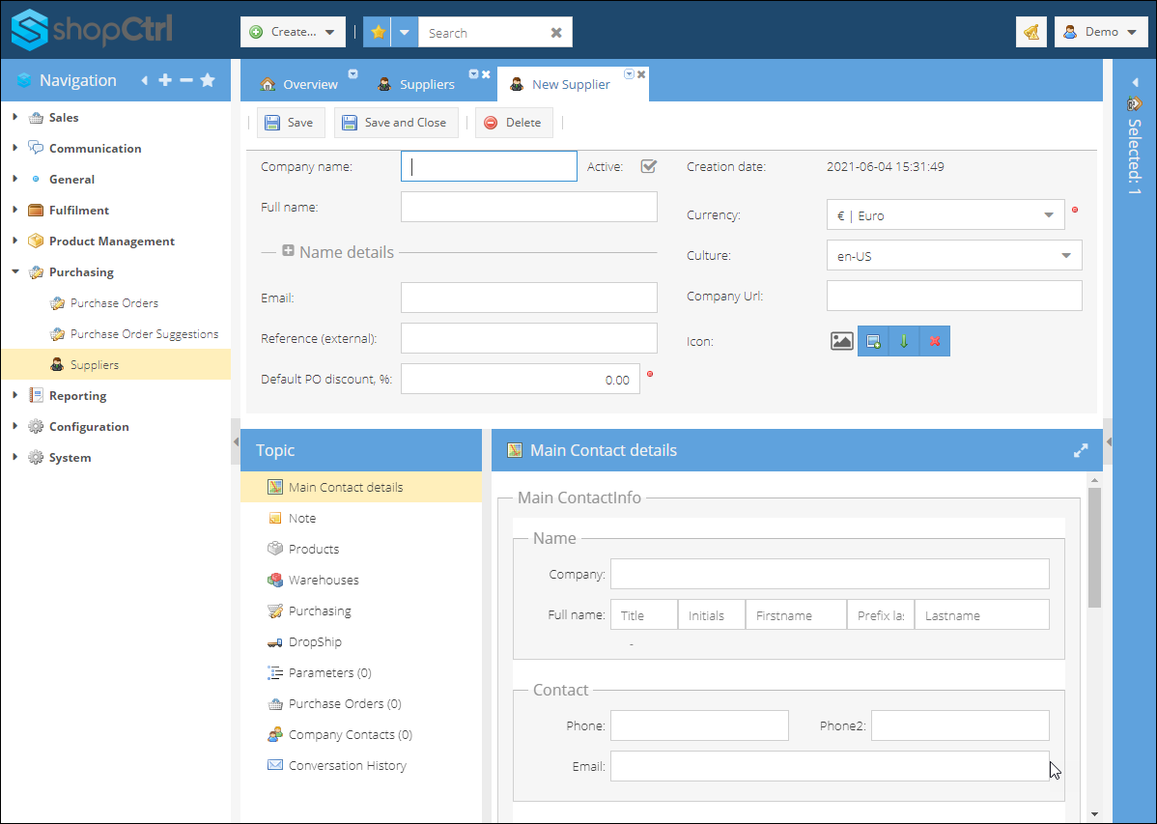Viewport: 1157px width, 824px height.
Task: Click the Firstname field
Action: tap(796, 615)
